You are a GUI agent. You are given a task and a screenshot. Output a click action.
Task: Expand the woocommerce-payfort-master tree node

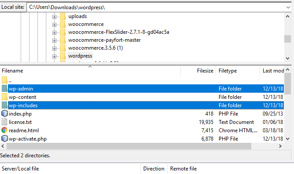[x=54, y=40]
